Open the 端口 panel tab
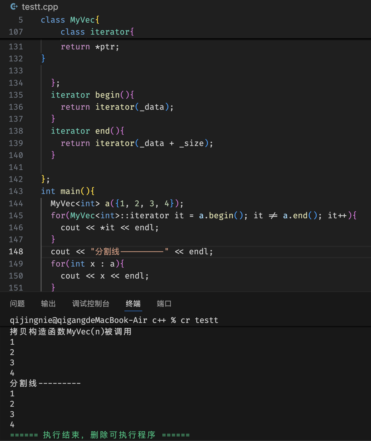 point(164,303)
